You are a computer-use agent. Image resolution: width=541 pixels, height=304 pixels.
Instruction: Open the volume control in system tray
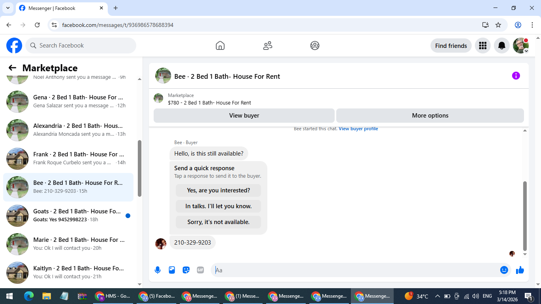coord(476,296)
